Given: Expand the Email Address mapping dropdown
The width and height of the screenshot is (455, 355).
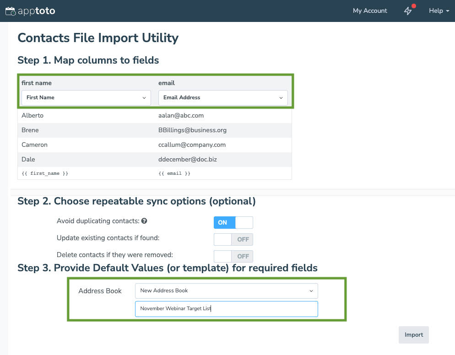Looking at the screenshot, I should click(223, 97).
